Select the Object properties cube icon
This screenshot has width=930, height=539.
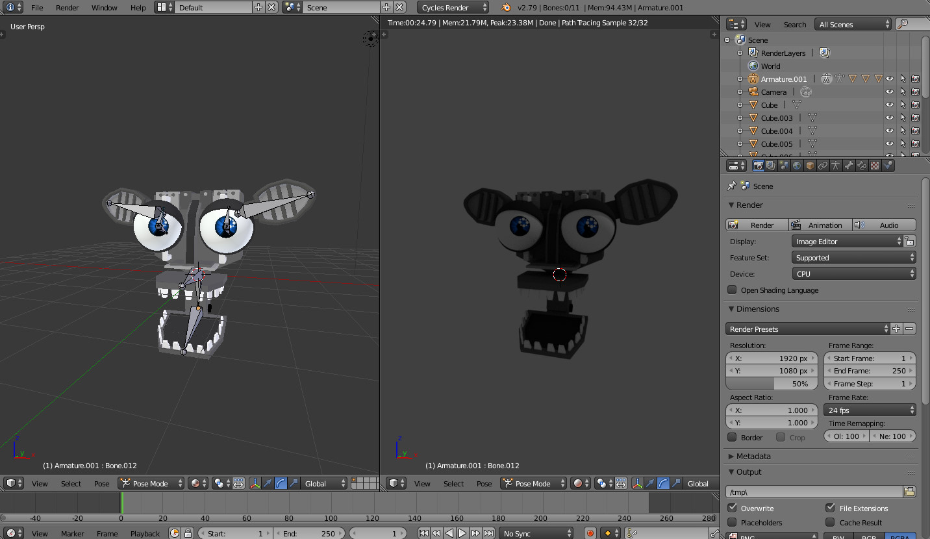(810, 166)
